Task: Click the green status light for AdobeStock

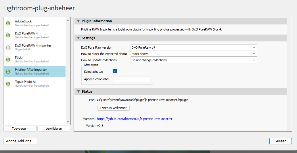Action: click(8, 23)
